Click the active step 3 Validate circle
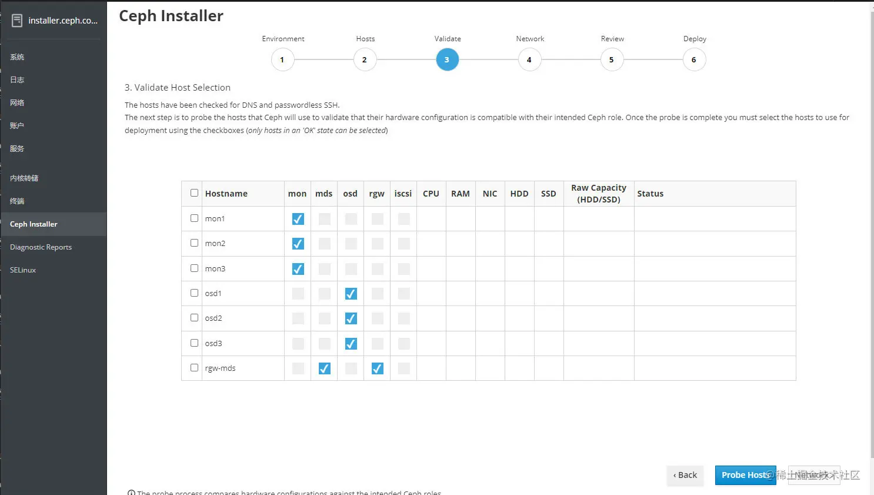This screenshot has height=495, width=874. point(447,59)
